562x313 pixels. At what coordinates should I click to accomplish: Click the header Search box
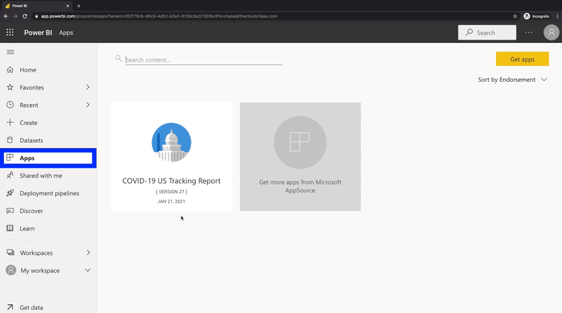[x=487, y=32]
